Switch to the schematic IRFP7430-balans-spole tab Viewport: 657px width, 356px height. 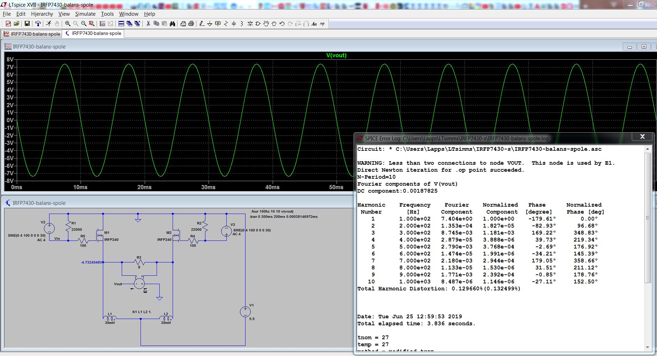click(x=93, y=34)
